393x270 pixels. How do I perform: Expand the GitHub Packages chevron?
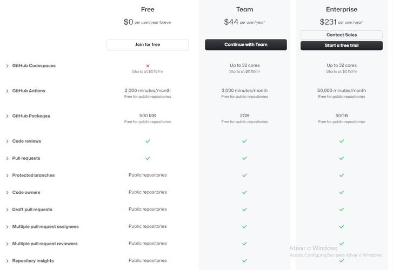7,116
